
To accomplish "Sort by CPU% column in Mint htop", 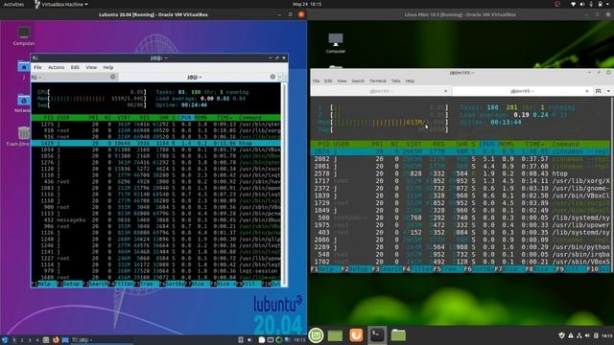I will click(x=486, y=144).
